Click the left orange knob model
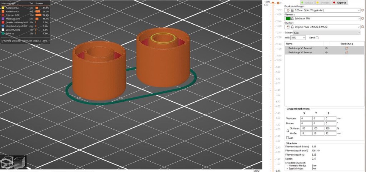 coord(99,71)
